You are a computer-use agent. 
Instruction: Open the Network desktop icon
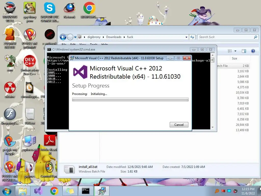[x=69, y=10]
